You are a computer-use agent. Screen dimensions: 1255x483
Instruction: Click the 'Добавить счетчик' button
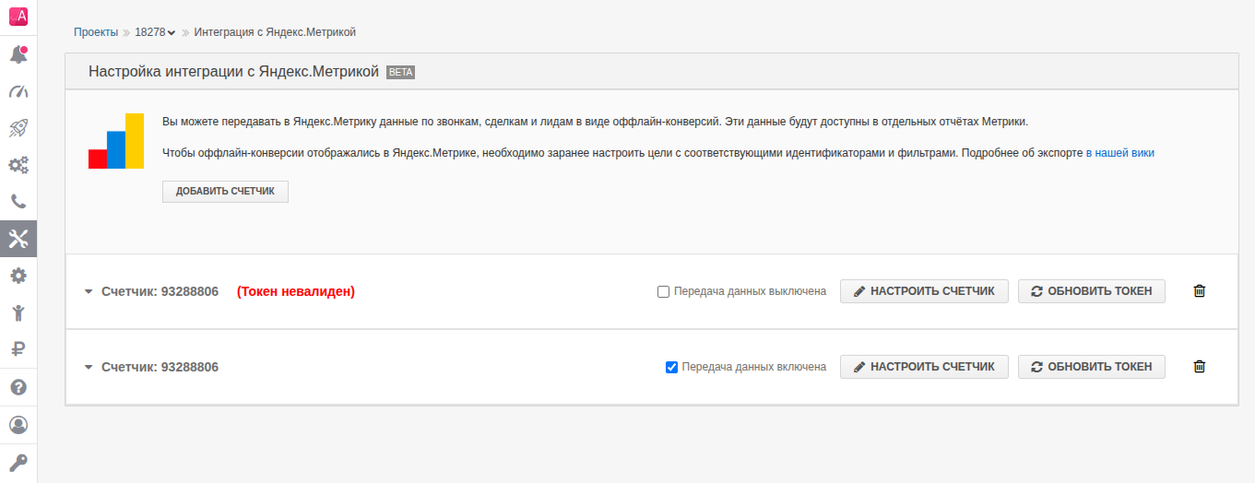coord(225,192)
